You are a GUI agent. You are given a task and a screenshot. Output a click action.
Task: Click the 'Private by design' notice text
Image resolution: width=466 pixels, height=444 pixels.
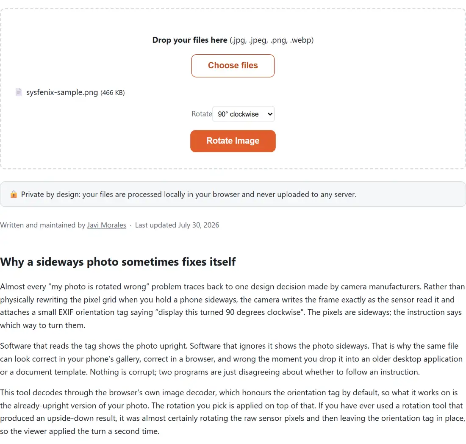(x=189, y=194)
